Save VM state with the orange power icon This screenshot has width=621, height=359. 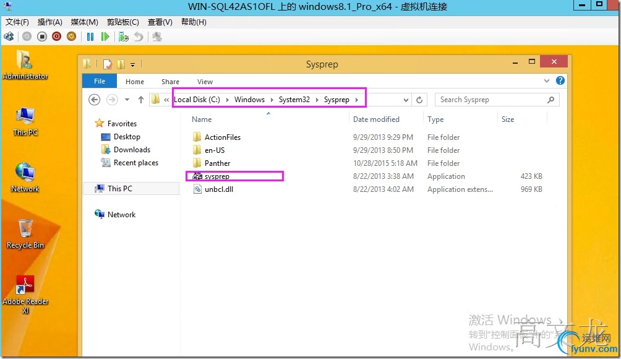(x=71, y=37)
